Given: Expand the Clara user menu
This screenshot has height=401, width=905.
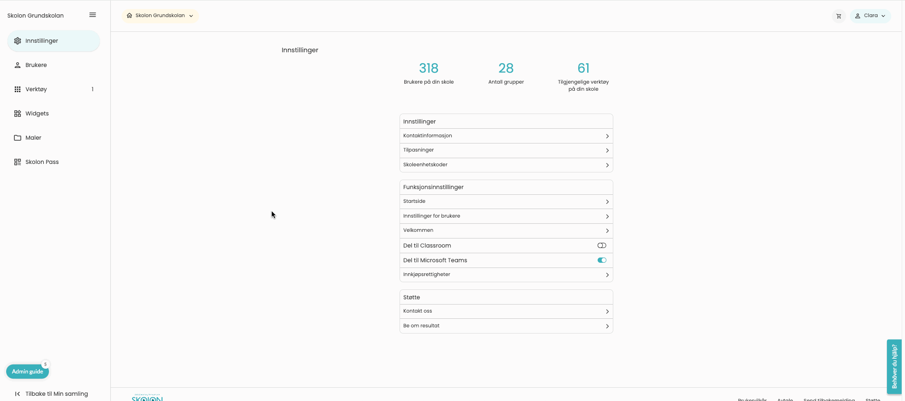Looking at the screenshot, I should [870, 16].
